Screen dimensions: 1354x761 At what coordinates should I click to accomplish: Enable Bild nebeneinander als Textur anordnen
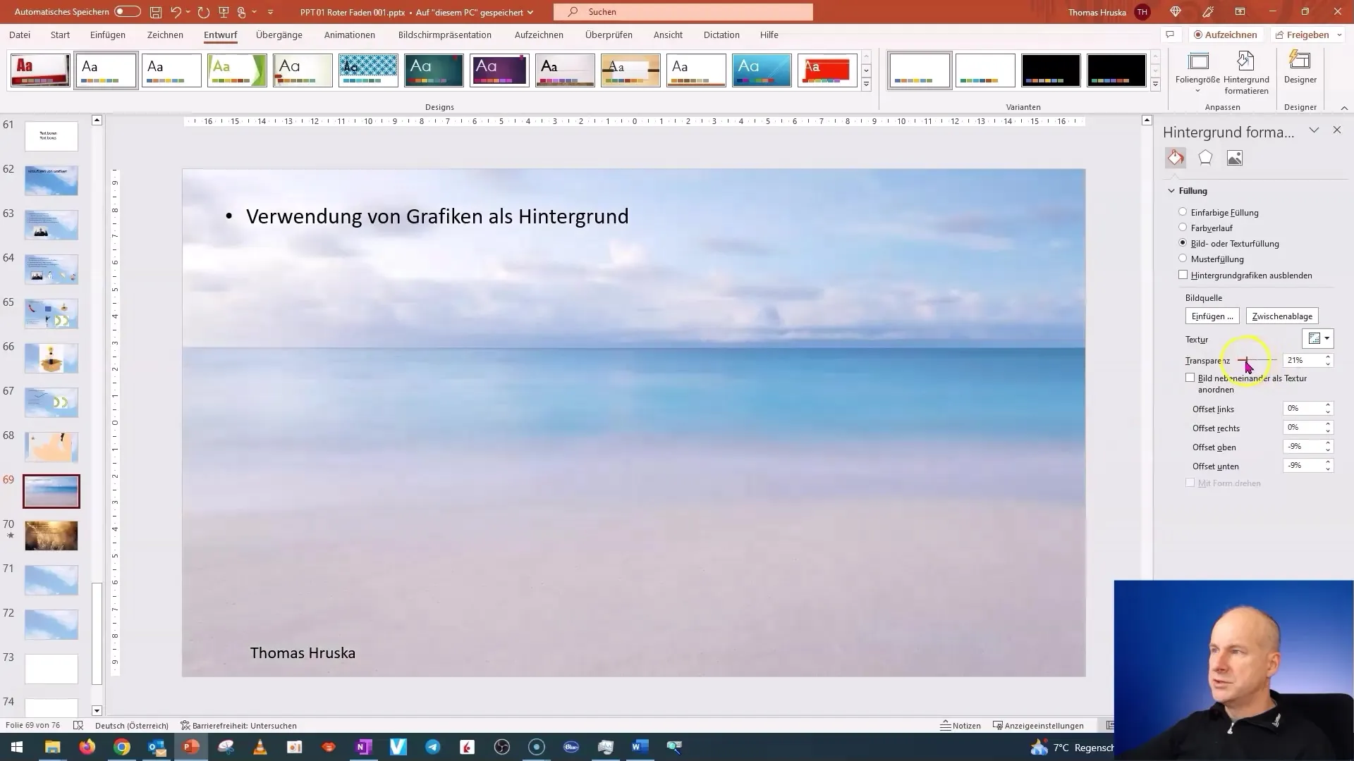[1190, 377]
